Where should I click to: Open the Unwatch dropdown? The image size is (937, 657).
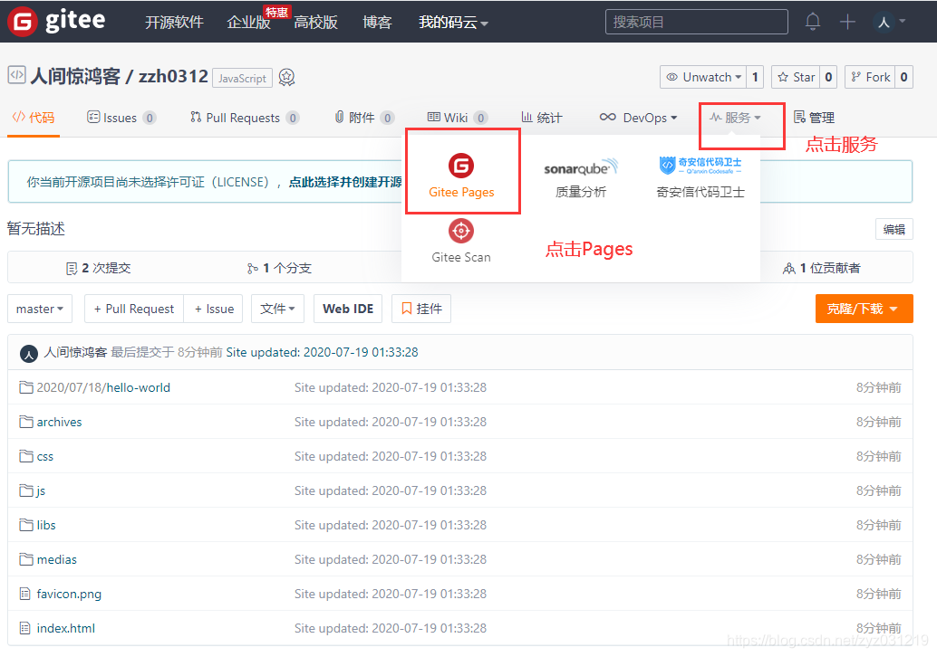coord(703,77)
